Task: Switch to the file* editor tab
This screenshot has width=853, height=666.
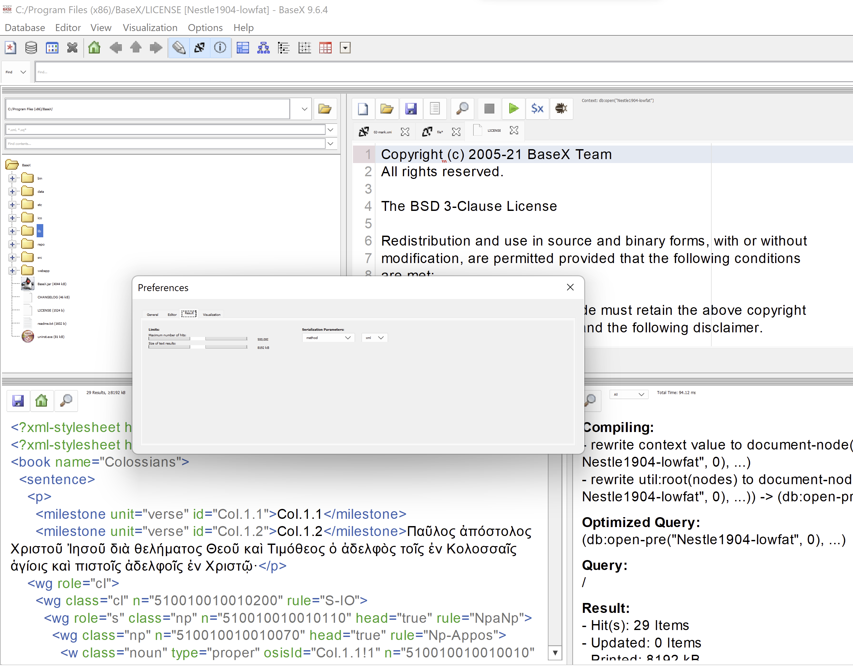Action: (x=440, y=132)
